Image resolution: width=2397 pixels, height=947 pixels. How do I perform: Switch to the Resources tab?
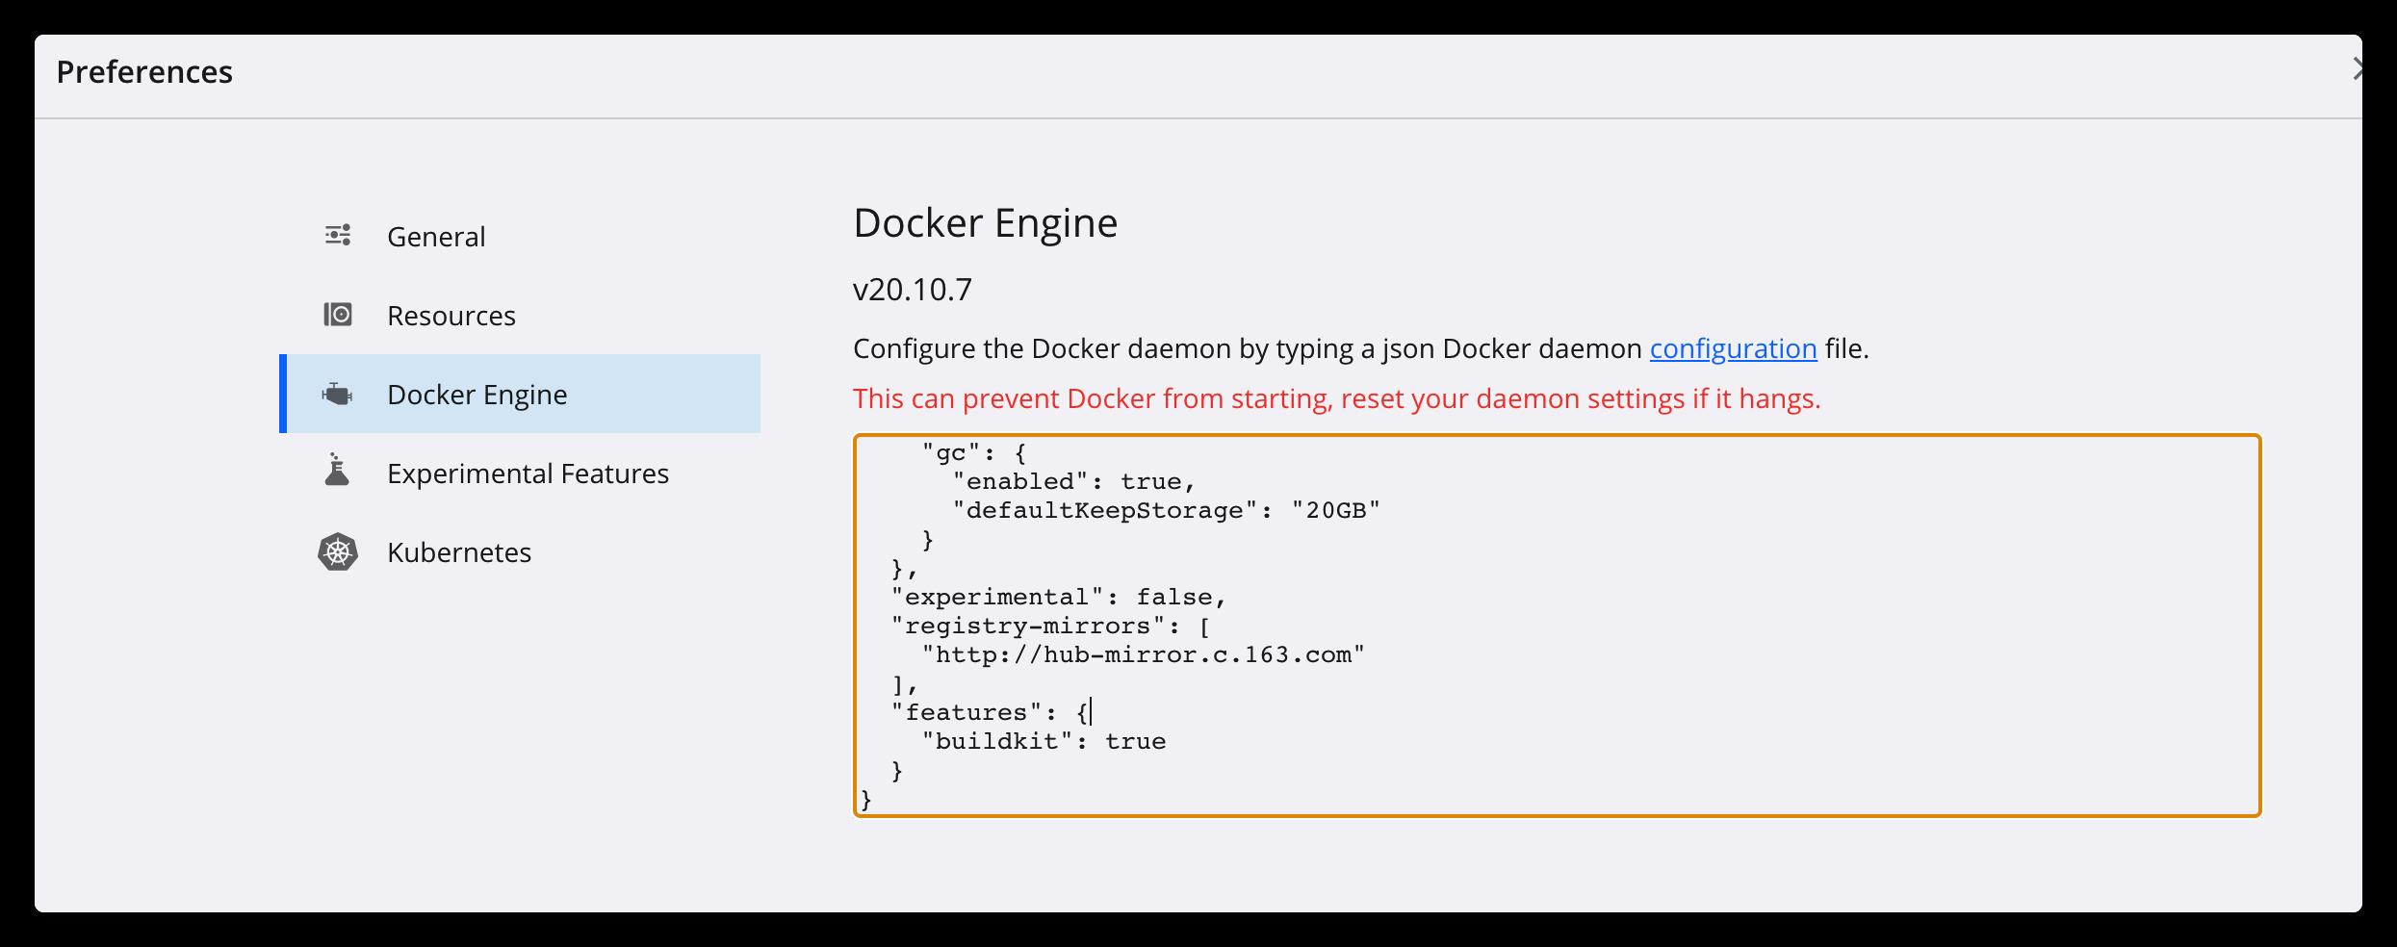(x=520, y=315)
